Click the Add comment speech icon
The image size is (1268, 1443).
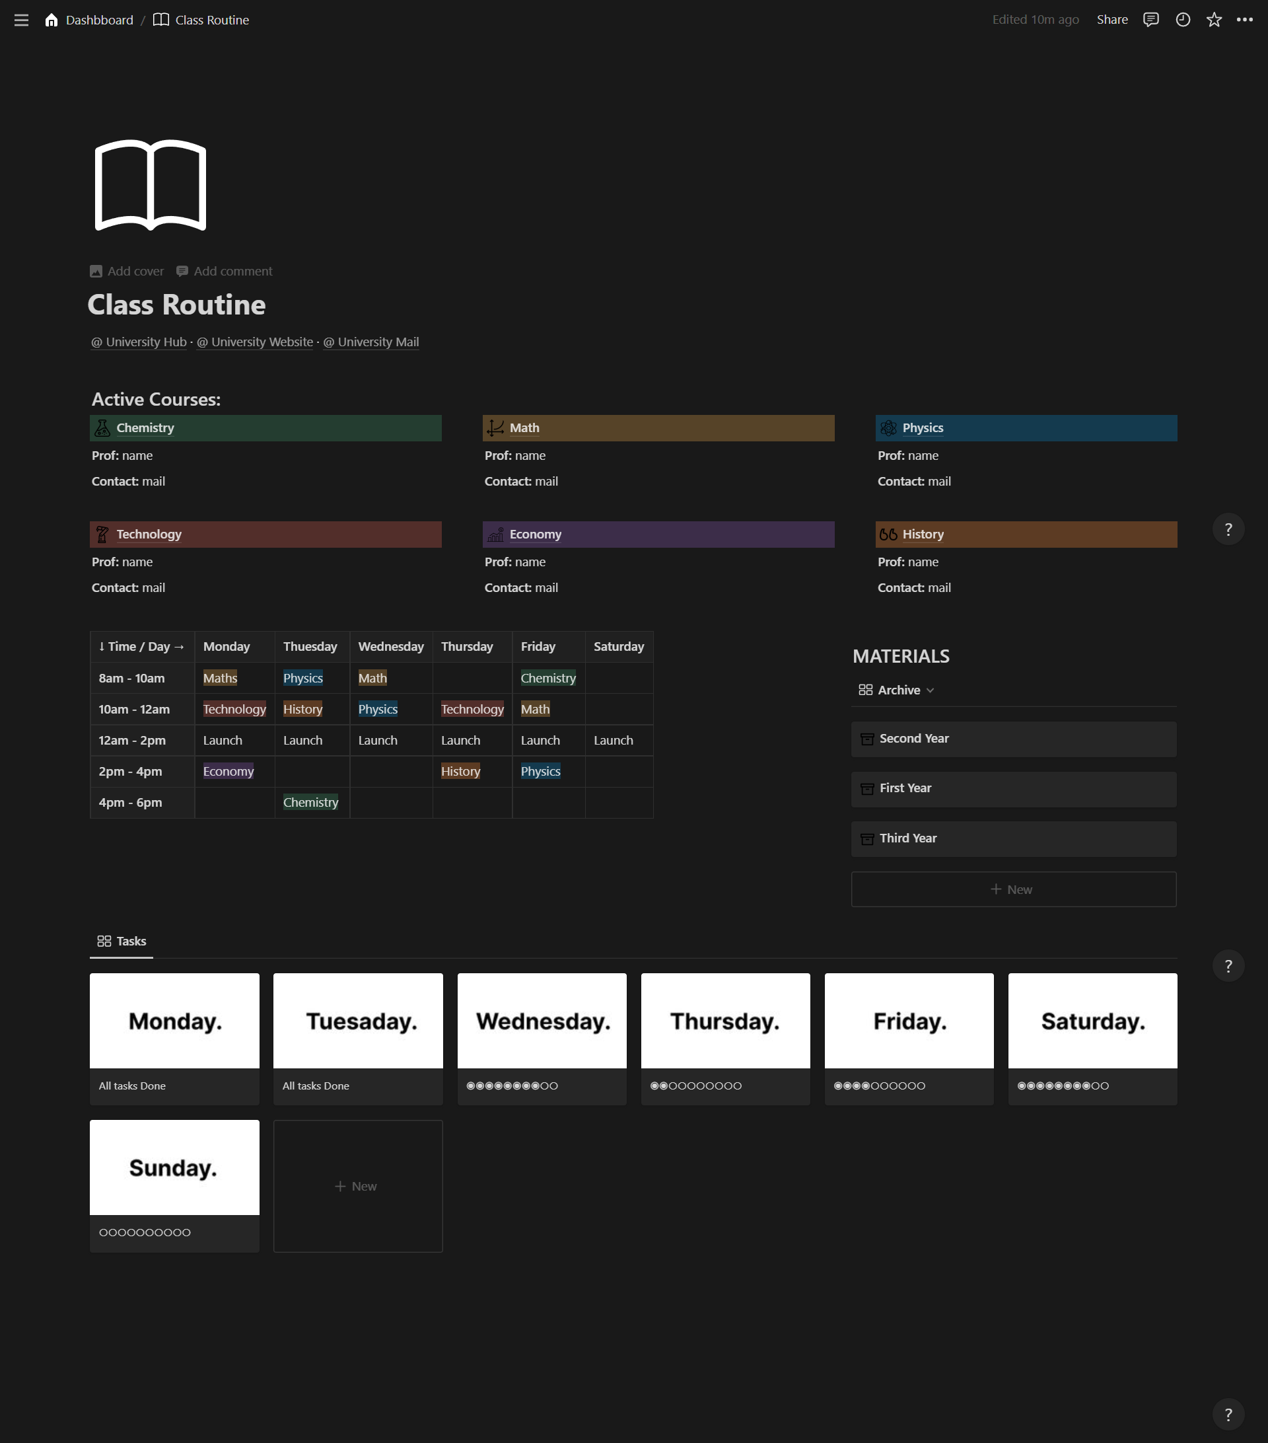coord(182,271)
